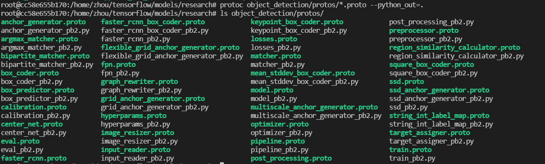Click the center_net.proto file name
This screenshot has width=545, height=164.
(32, 124)
